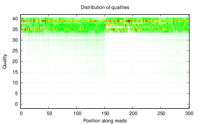
Task: Click y-axis tick label 15
Action: (x=15, y=72)
